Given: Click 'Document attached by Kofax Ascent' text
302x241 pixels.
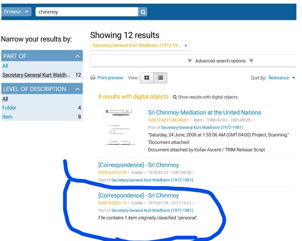Looking at the screenshot, I should coord(207,150).
